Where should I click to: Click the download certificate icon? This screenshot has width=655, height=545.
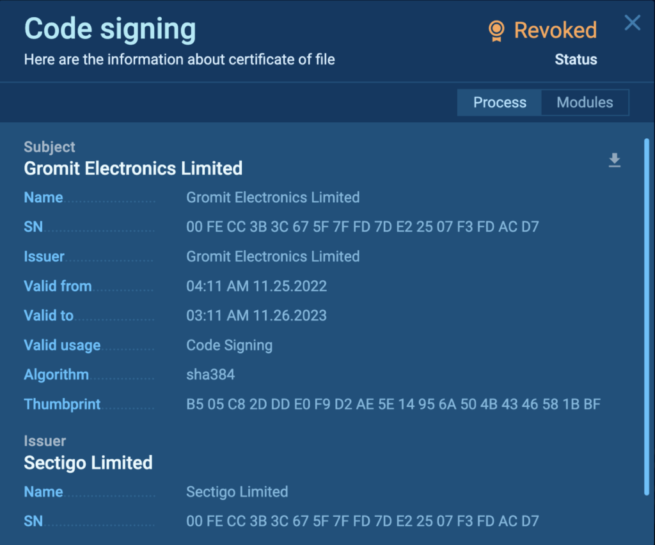614,160
